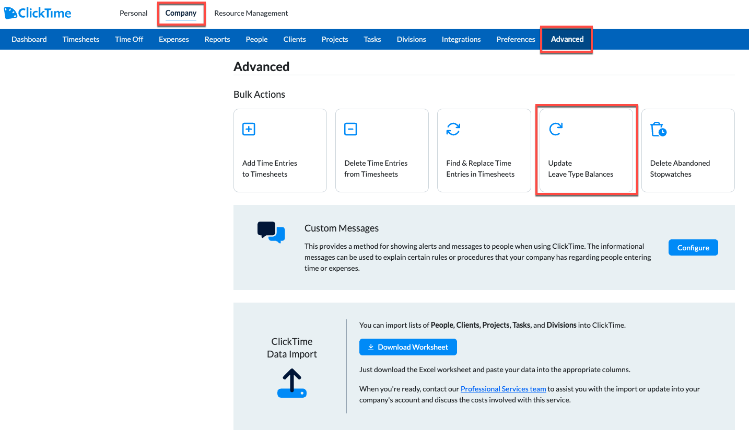Select the Advanced menu item
This screenshot has width=749, height=439.
pyautogui.click(x=567, y=39)
